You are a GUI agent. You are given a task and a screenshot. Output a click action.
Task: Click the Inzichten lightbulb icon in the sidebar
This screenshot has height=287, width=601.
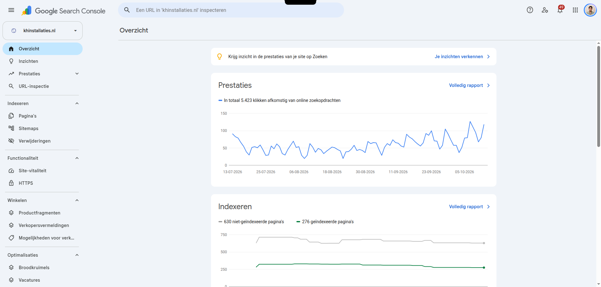11,61
